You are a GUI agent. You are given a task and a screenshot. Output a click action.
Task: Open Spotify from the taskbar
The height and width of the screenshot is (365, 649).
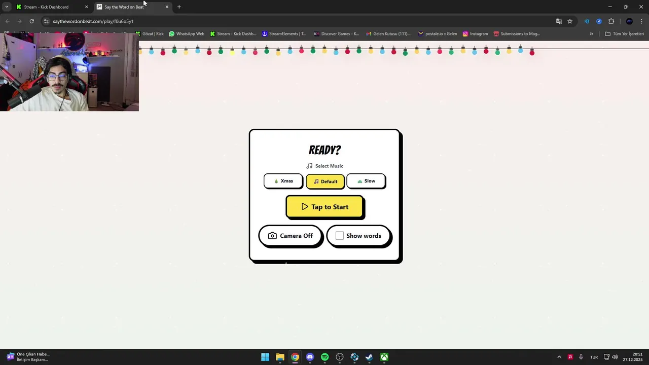click(x=325, y=357)
